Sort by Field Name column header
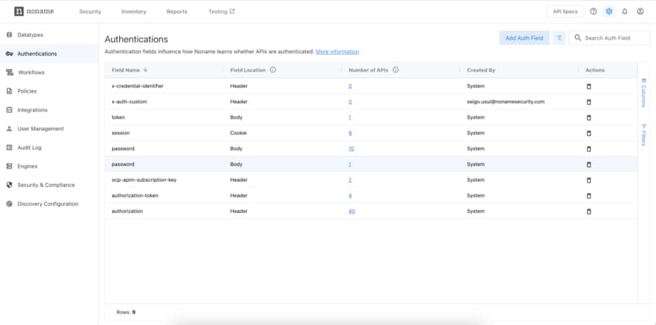The width and height of the screenshot is (656, 325). pos(126,70)
